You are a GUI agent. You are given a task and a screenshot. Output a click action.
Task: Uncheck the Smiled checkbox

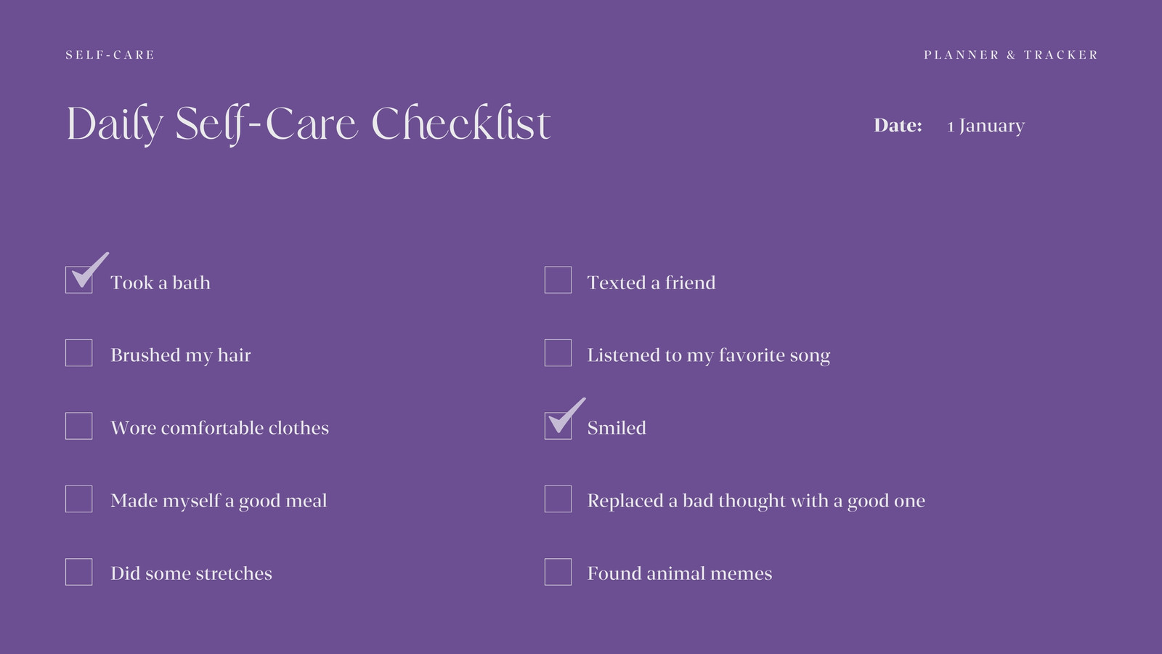[558, 426]
